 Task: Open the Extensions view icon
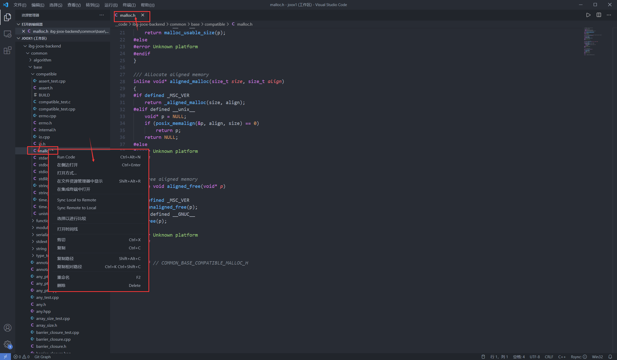coord(8,50)
